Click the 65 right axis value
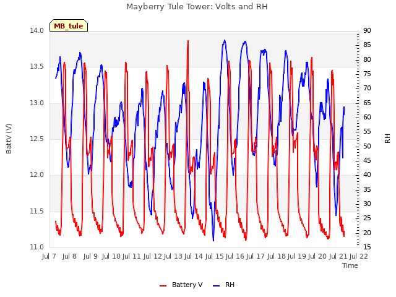The image size is (396, 297). coord(367,103)
